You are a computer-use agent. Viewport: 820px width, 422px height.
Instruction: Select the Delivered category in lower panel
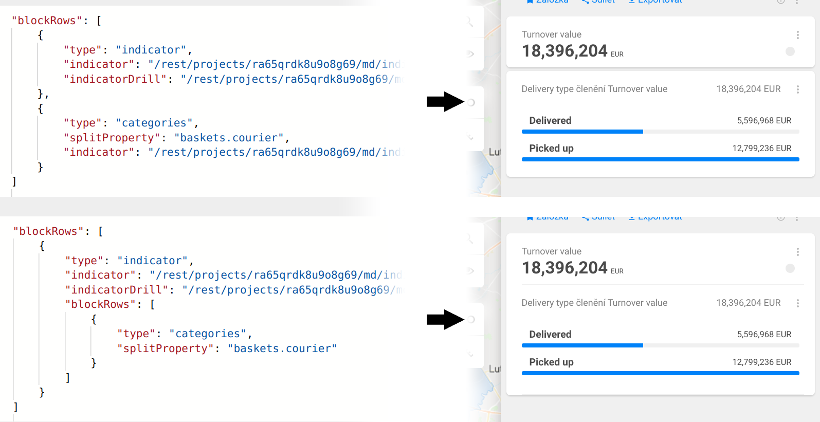coord(550,334)
